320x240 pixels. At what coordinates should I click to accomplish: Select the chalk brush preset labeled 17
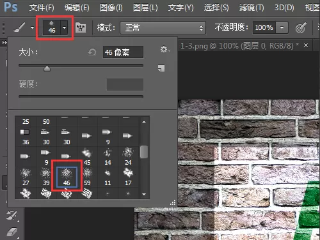pos(128,177)
